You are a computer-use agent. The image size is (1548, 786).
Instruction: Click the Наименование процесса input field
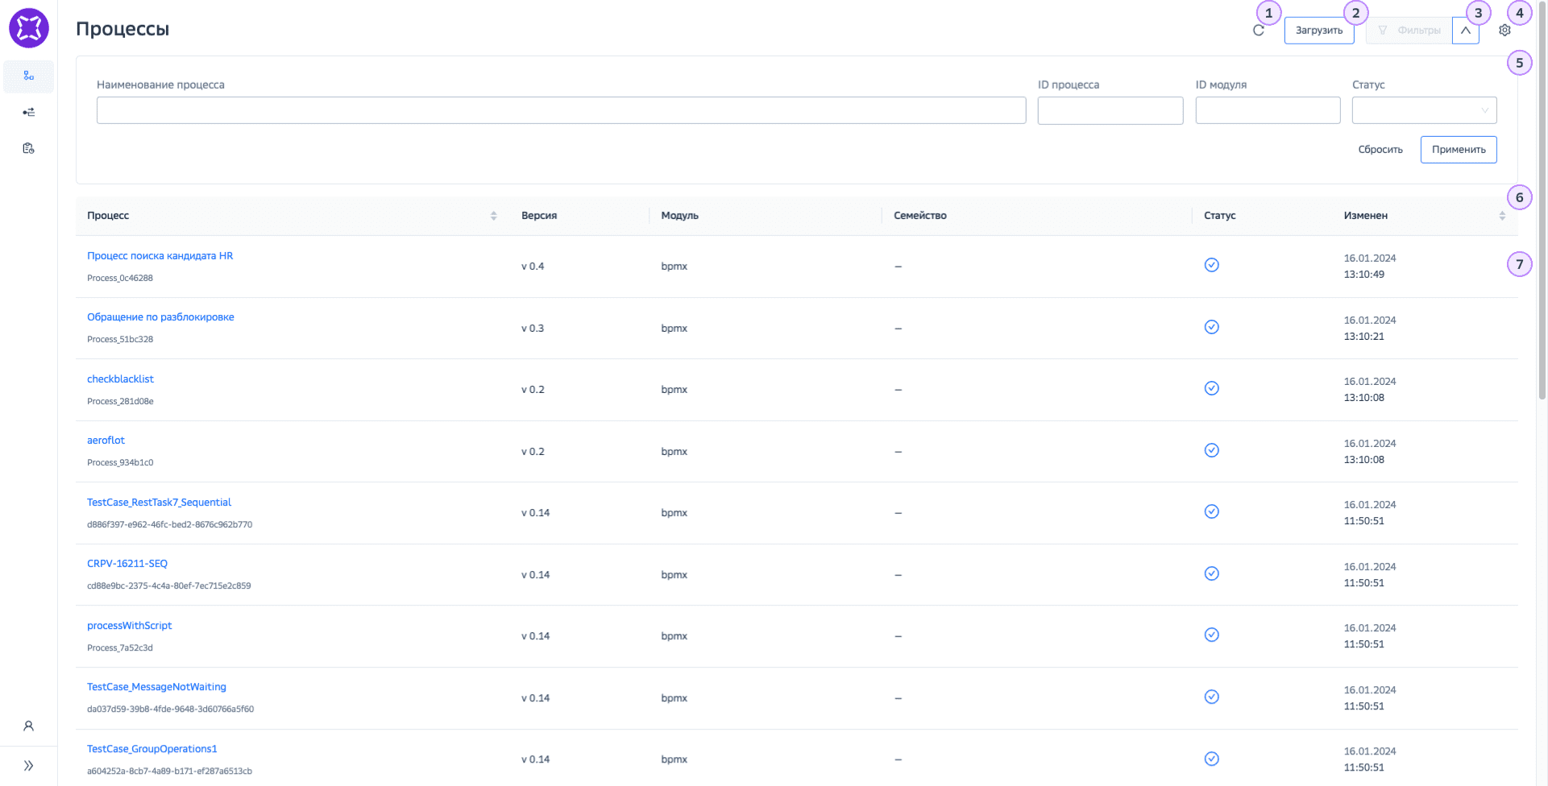tap(561, 110)
